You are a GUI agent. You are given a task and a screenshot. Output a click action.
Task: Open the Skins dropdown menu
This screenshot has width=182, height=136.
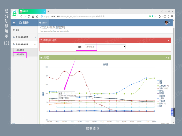(43, 23)
